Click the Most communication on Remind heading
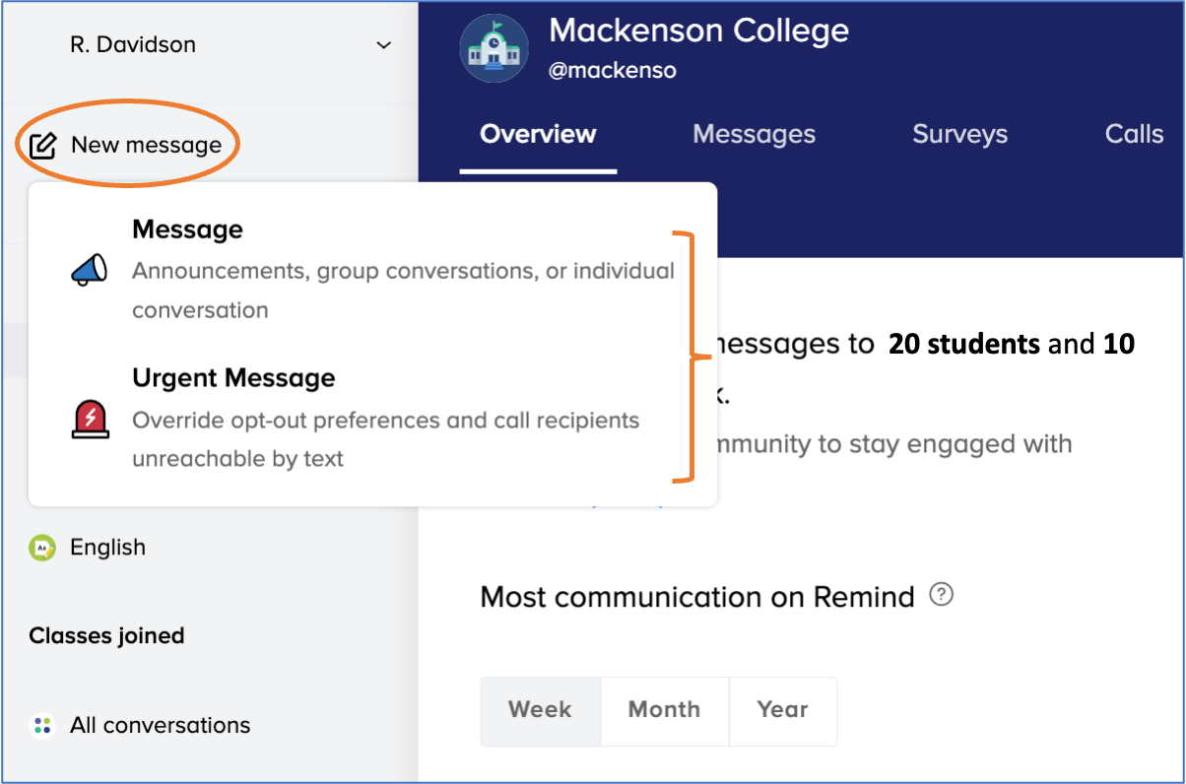This screenshot has width=1186, height=784. (x=697, y=597)
